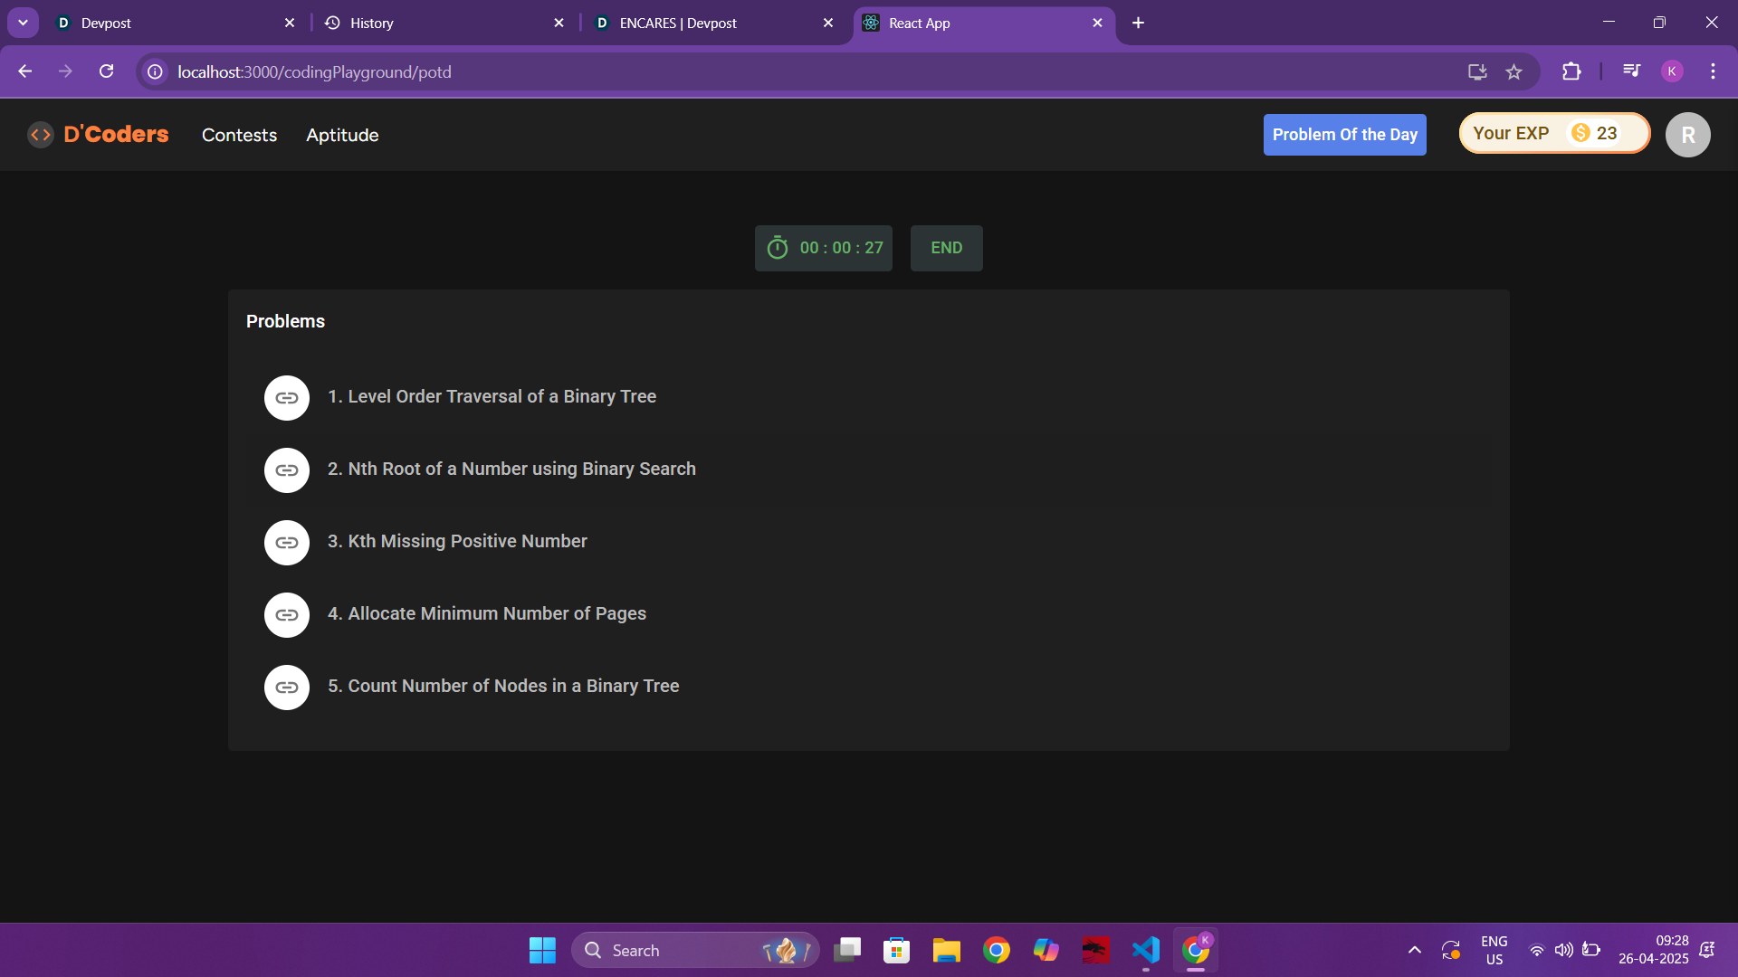Bookmark this page with the star icon
This screenshot has height=977, width=1738.
1514,72
